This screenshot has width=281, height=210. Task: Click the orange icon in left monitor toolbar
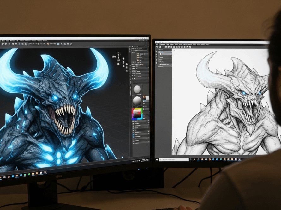[48, 44]
